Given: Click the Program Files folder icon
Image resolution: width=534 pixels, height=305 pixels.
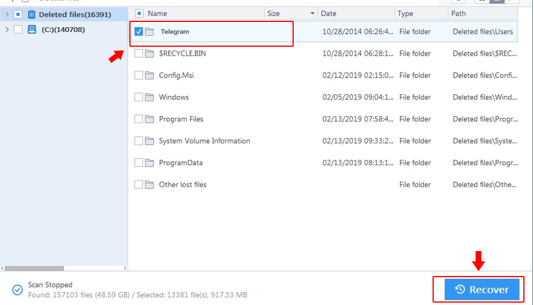Looking at the screenshot, I should point(150,119).
